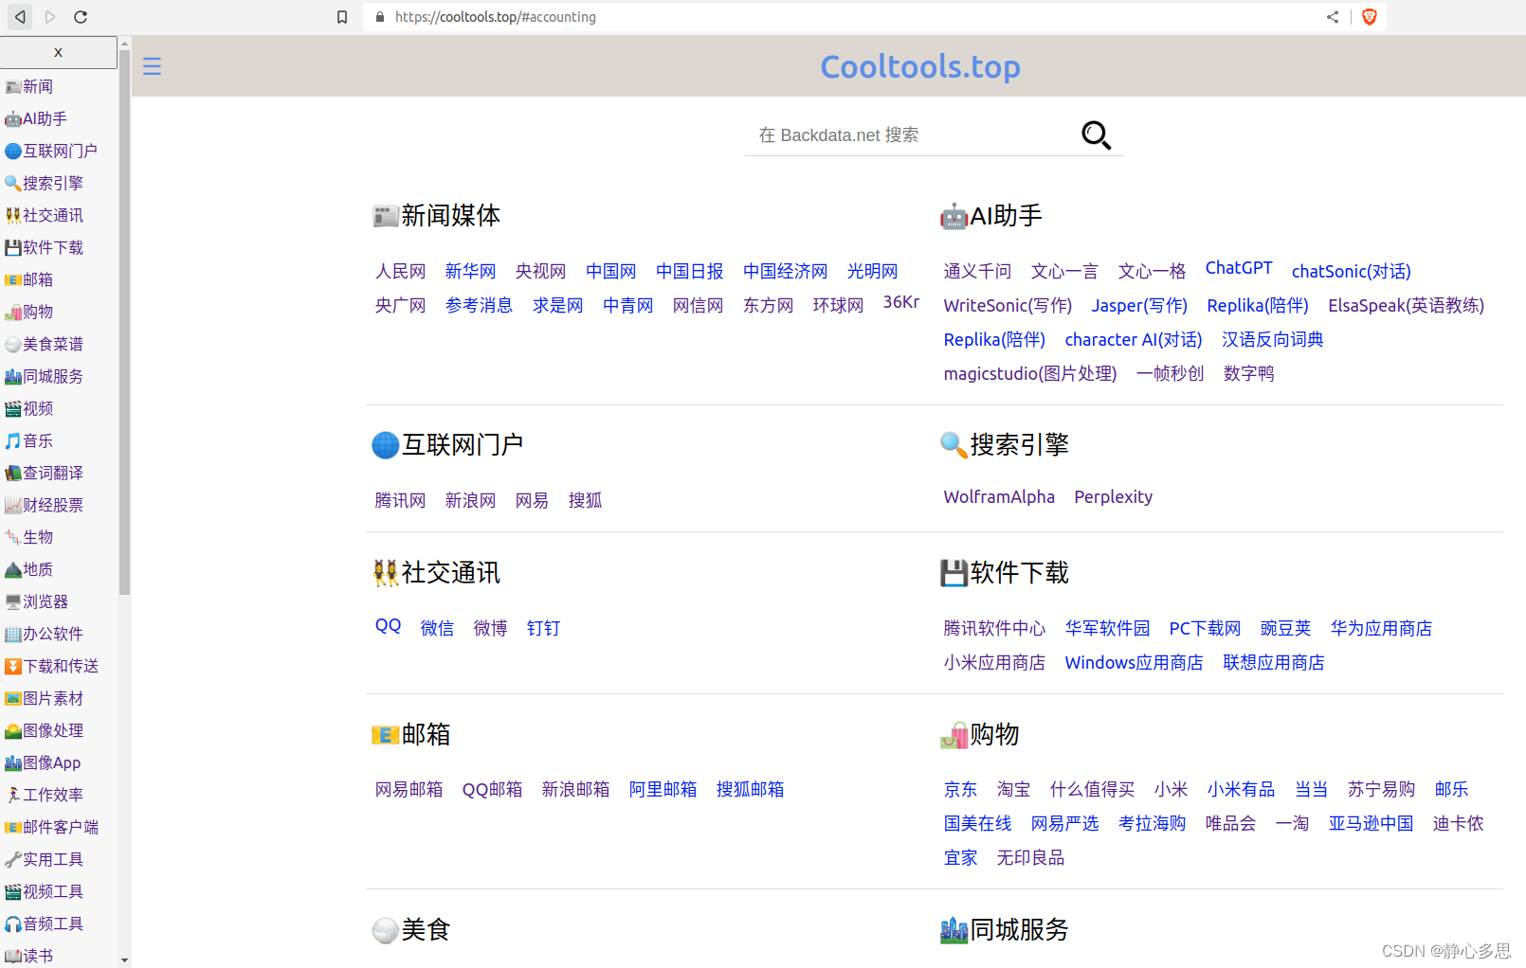Screen dimensions: 1526x968
Task: Select AI助手 in the sidebar
Action: 36,118
